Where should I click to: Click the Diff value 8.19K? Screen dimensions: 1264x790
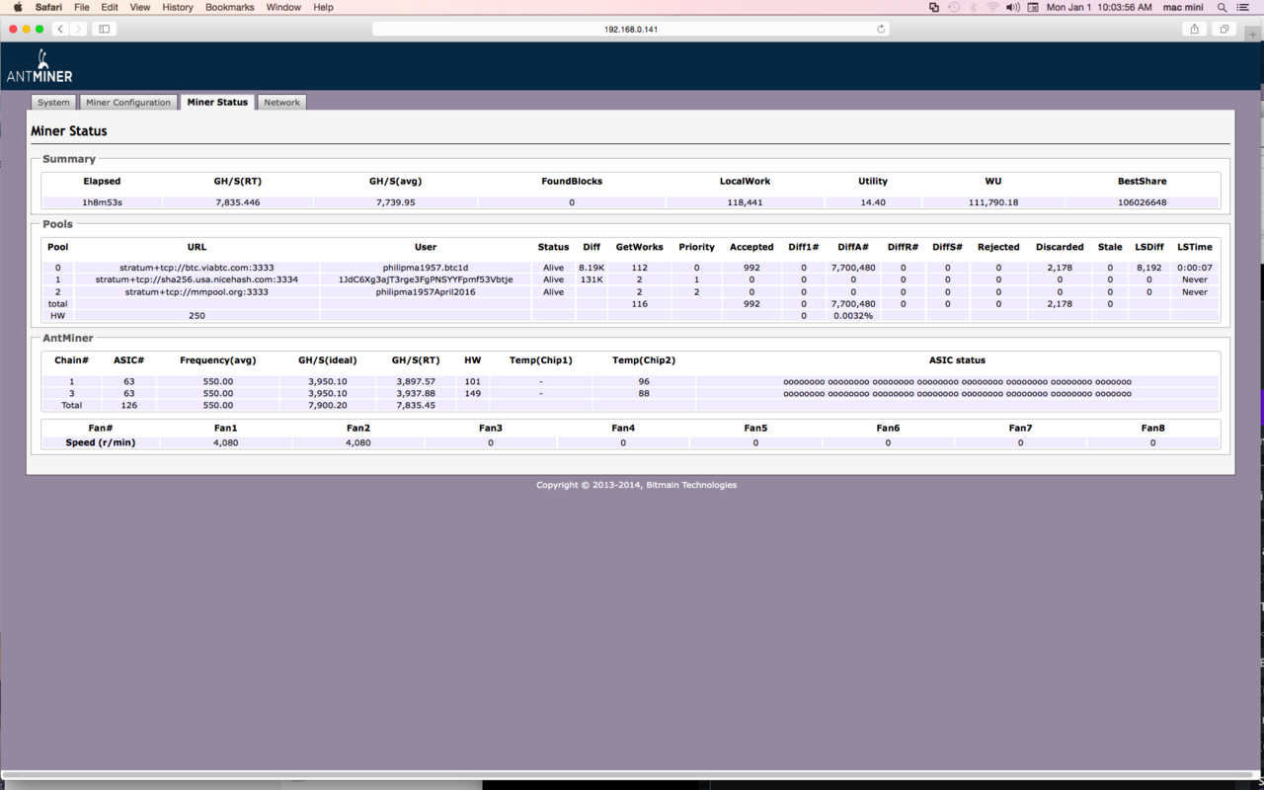[x=592, y=268]
